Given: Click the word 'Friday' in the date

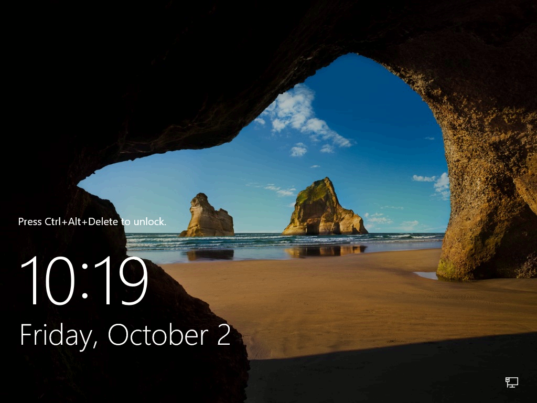Looking at the screenshot, I should pyautogui.click(x=56, y=336).
